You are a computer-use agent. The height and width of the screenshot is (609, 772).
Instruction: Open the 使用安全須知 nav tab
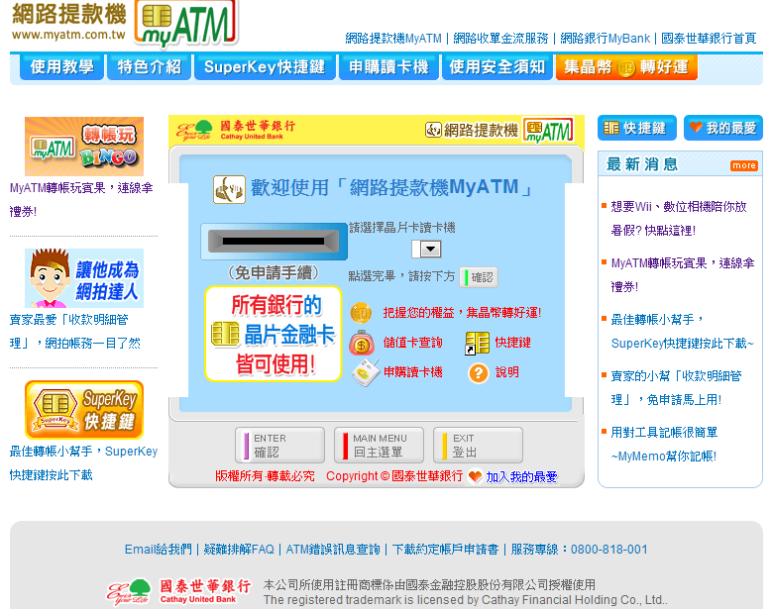point(497,67)
